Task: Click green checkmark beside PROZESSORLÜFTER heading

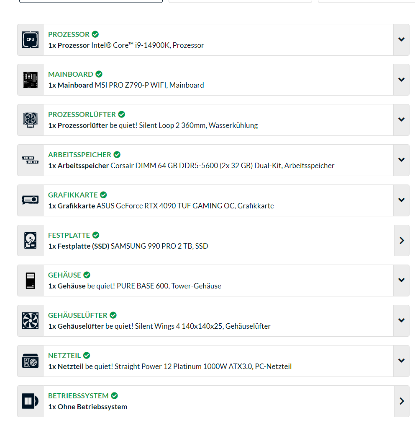Action: 122,114
